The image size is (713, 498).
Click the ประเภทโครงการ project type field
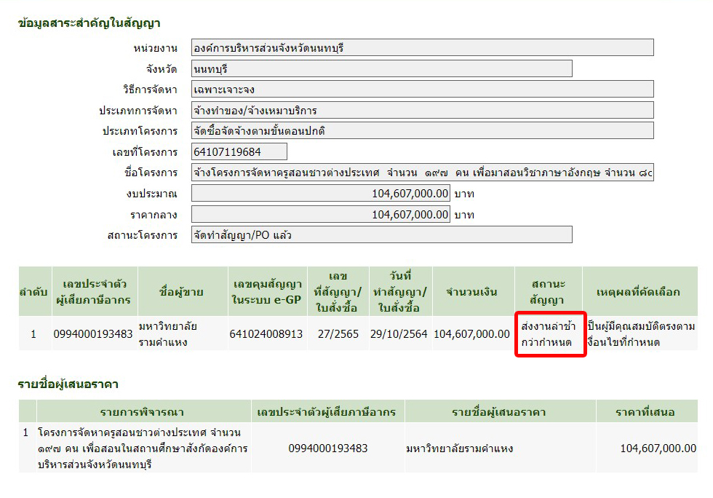coord(422,131)
